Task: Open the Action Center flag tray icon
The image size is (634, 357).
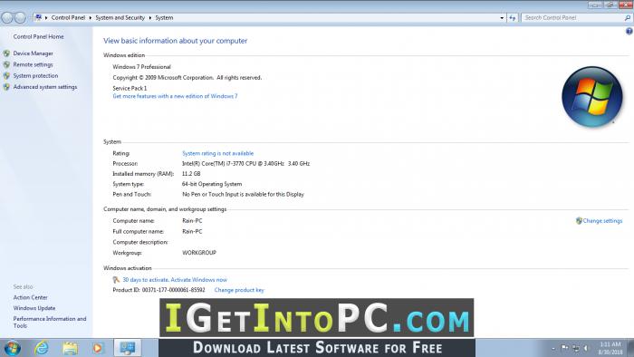Action: pyautogui.click(x=565, y=348)
